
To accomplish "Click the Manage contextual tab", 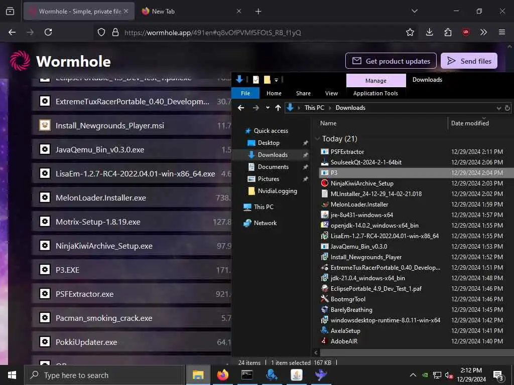I will [376, 81].
